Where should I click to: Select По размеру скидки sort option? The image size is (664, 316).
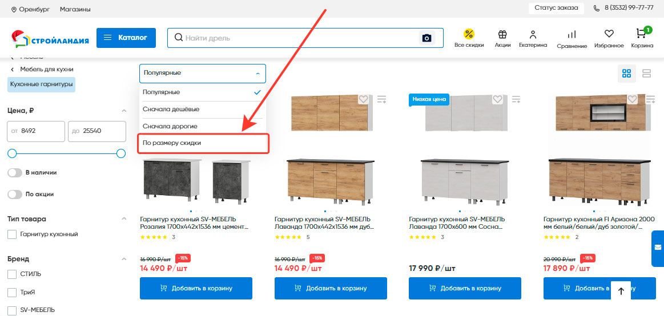[203, 143]
